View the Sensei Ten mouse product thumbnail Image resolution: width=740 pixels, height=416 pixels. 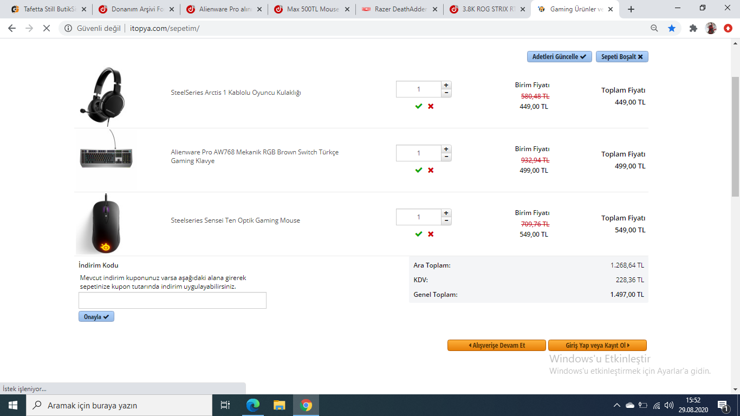click(105, 224)
